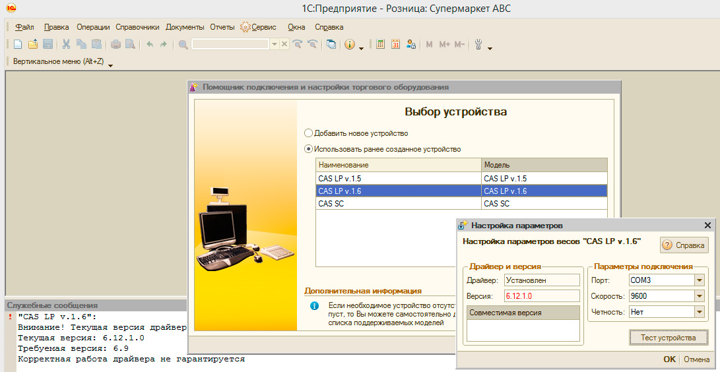Open the info help icon

coord(350,44)
